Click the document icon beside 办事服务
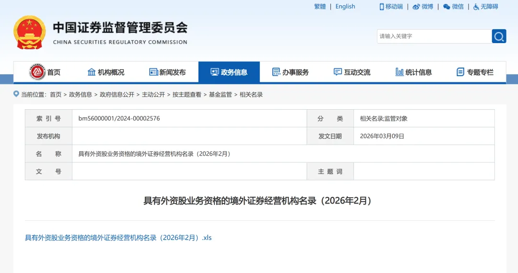Screen dimensions: 518x273 [276, 72]
